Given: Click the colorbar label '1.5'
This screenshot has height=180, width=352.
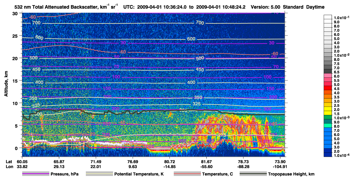Looking at the screenshot, I should (x=336, y=114).
